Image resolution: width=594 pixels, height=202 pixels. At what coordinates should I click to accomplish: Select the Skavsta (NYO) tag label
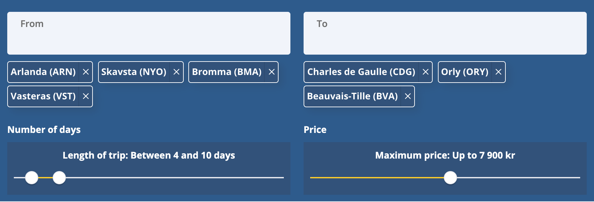click(x=134, y=72)
